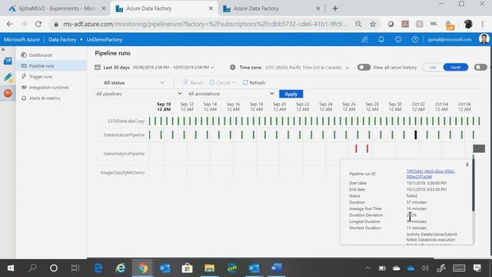Click the globe Time zone icon
This screenshot has width=492, height=277.
(232, 67)
